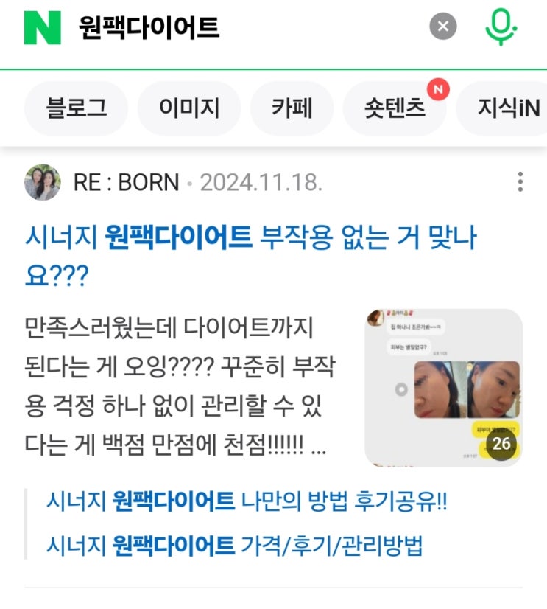Open the chat screenshot thumbnail image

click(443, 387)
